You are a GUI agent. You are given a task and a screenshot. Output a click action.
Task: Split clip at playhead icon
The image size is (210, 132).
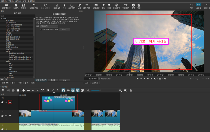click(43, 90)
